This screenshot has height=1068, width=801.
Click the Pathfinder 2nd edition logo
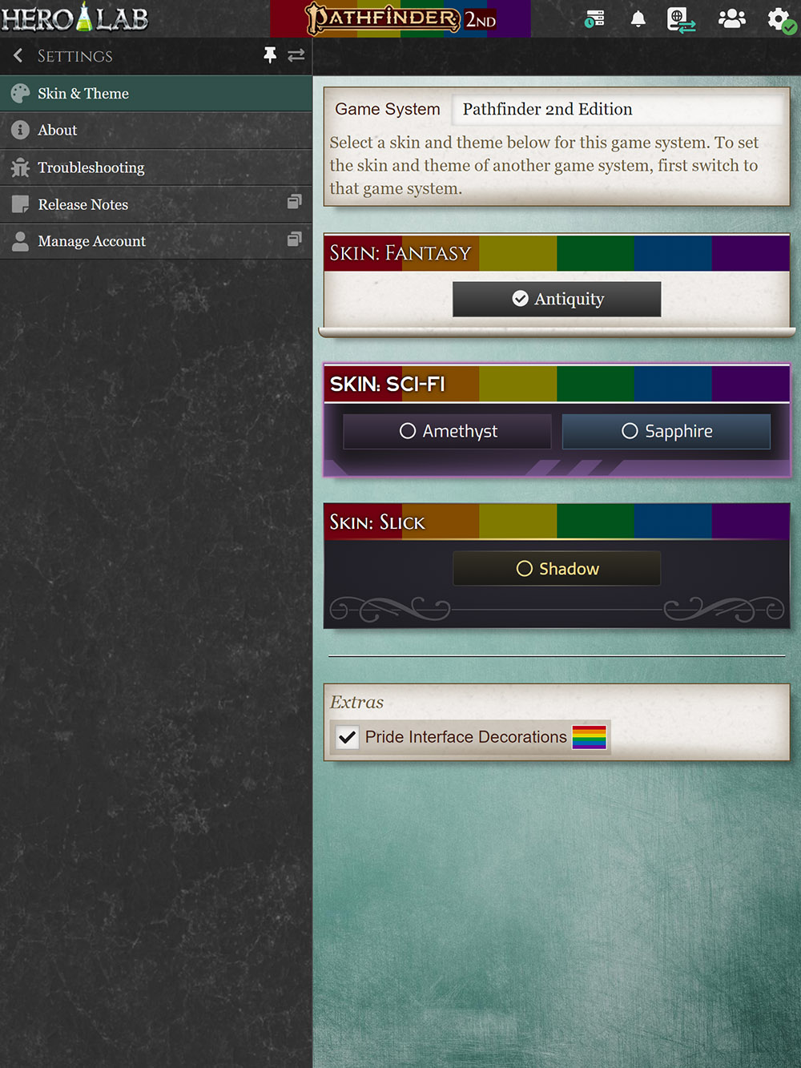pyautogui.click(x=400, y=18)
